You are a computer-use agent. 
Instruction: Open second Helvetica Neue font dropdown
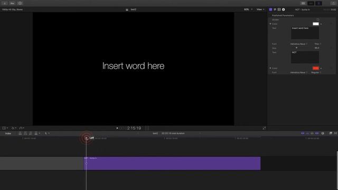[x=299, y=73]
